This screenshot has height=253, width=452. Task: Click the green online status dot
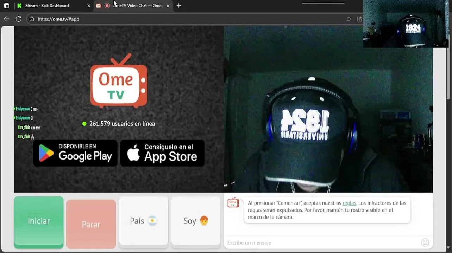(x=84, y=124)
